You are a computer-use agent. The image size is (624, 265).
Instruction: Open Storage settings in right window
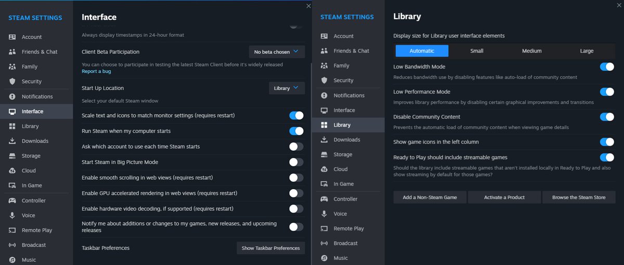[x=348, y=154]
